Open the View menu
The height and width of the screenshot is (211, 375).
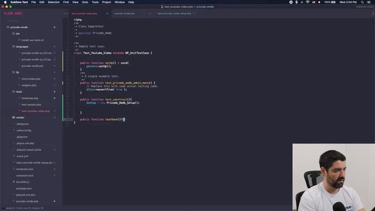(76, 2)
